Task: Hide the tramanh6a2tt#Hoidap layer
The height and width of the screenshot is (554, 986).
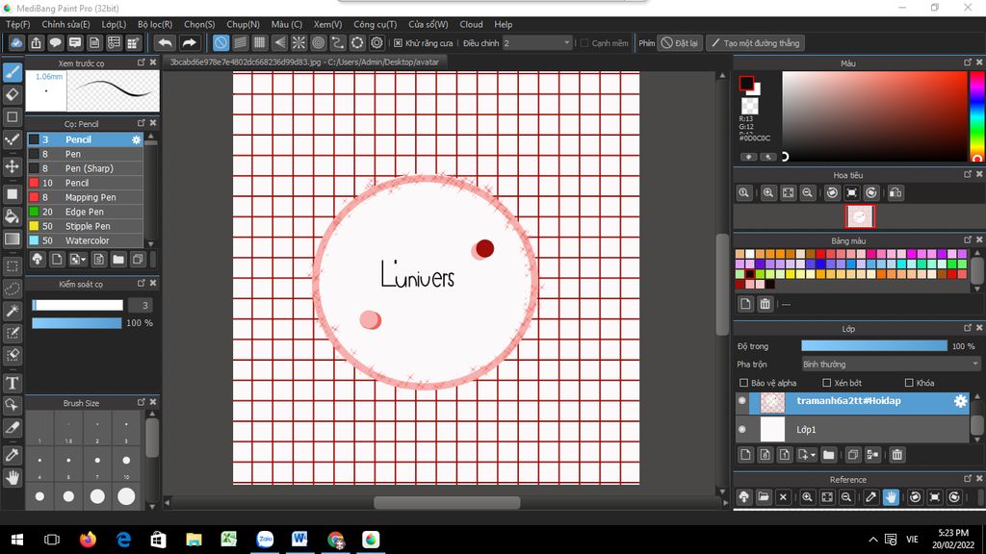Action: point(742,401)
